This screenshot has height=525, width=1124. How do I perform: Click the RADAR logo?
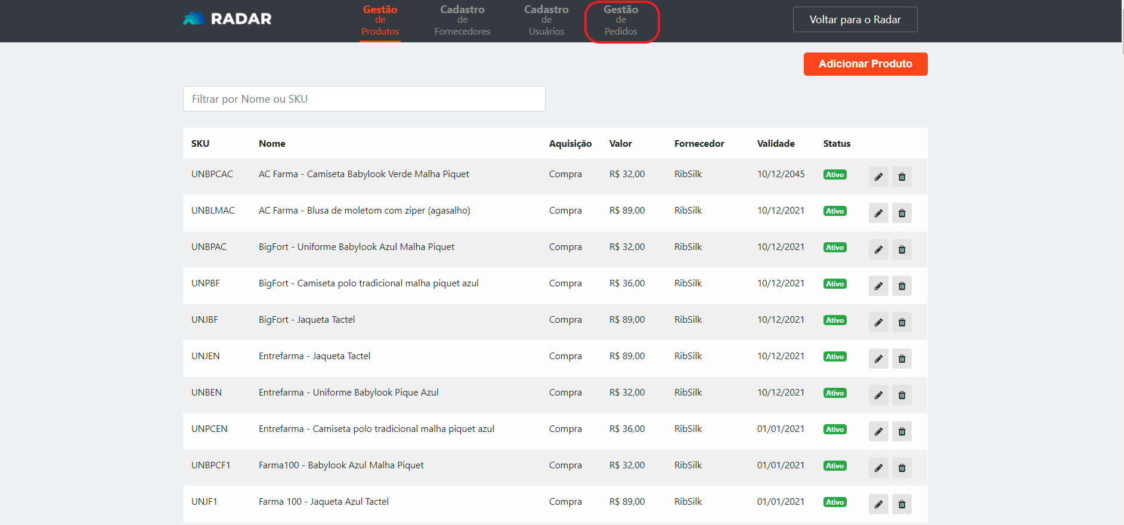(x=227, y=19)
